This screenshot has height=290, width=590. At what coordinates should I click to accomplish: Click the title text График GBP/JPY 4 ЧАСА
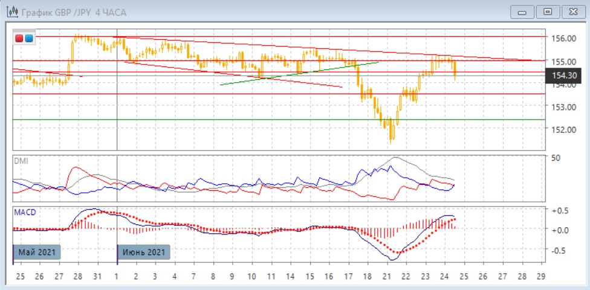74,12
